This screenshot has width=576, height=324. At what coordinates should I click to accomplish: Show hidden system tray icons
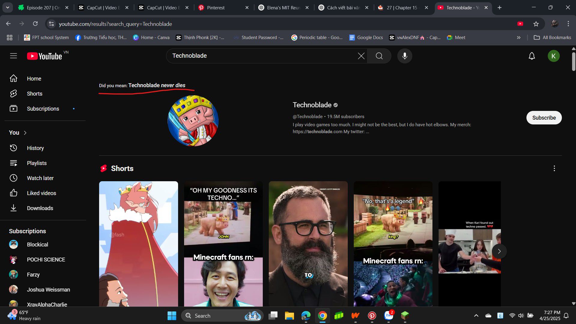point(476,316)
